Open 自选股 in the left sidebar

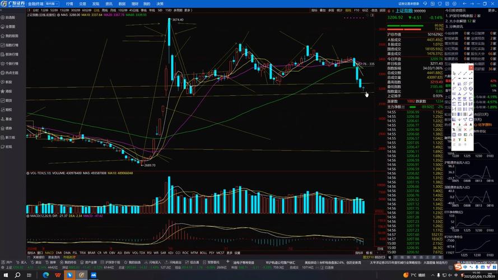[x=10, y=17]
